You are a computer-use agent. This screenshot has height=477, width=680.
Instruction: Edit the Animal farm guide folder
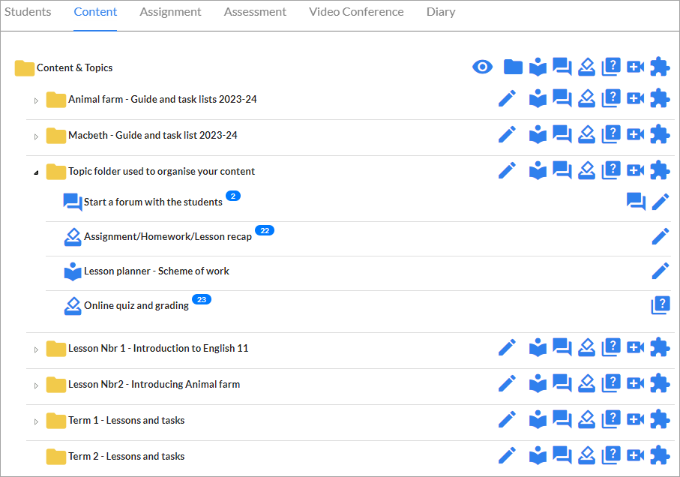pos(507,99)
